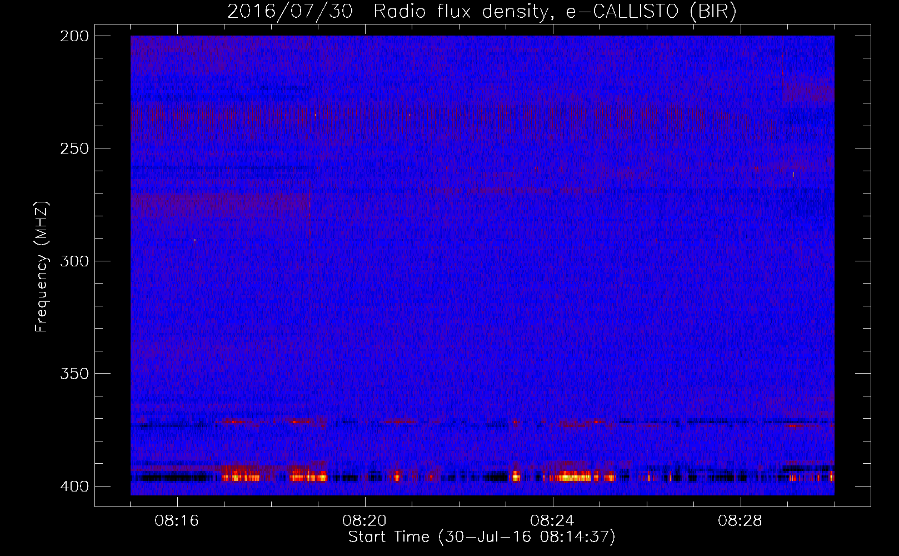The height and width of the screenshot is (556, 899).
Task: Select the '300' frequency axis label
Action: [x=74, y=261]
